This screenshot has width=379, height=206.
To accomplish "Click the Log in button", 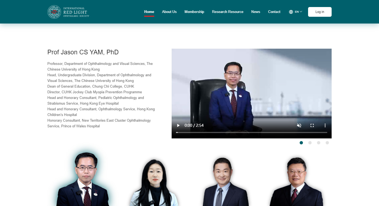I will [x=320, y=12].
